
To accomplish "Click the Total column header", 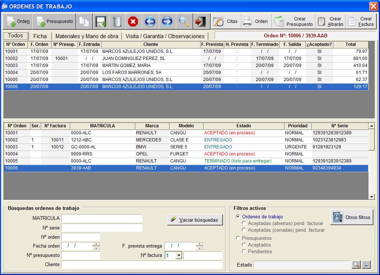I will (x=350, y=44).
